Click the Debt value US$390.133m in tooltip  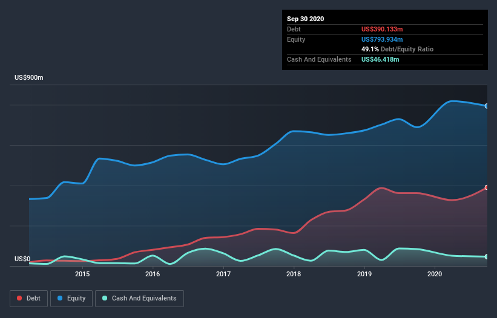pyautogui.click(x=382, y=29)
